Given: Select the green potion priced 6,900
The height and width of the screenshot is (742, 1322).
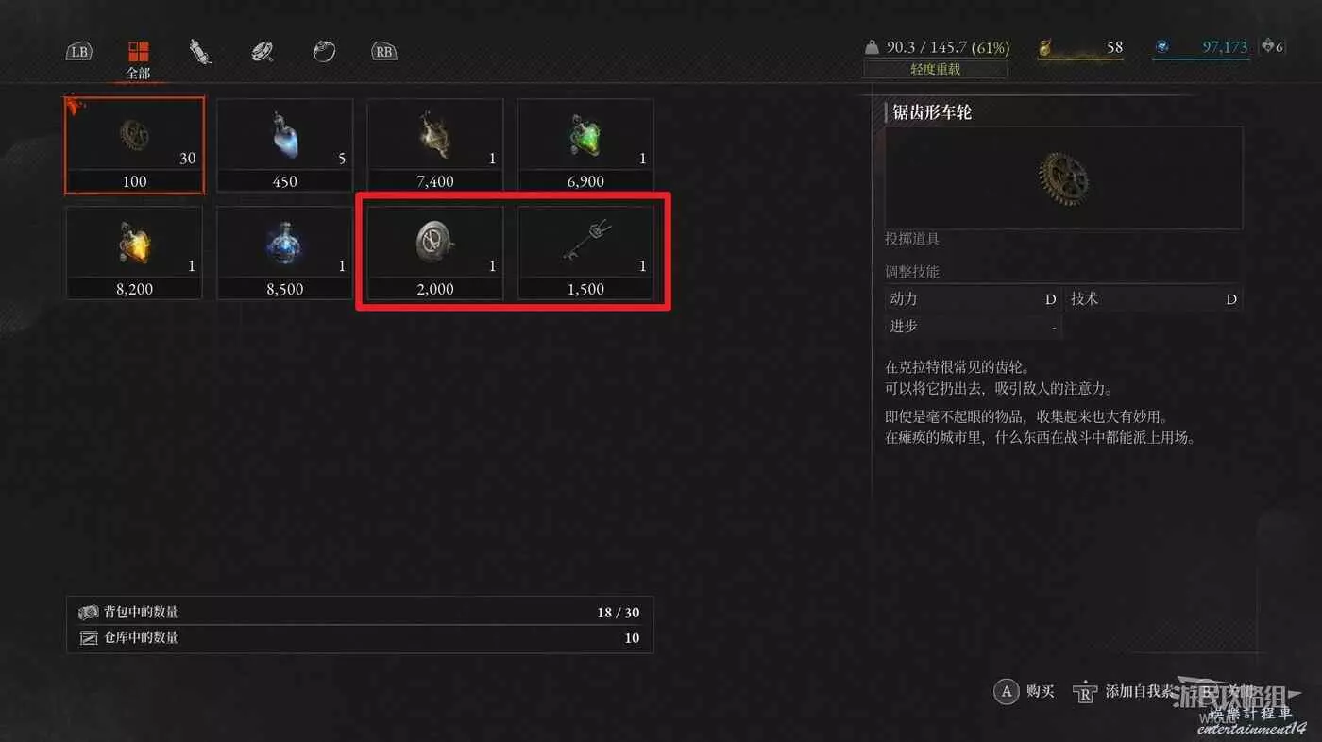Looking at the screenshot, I should click(585, 144).
